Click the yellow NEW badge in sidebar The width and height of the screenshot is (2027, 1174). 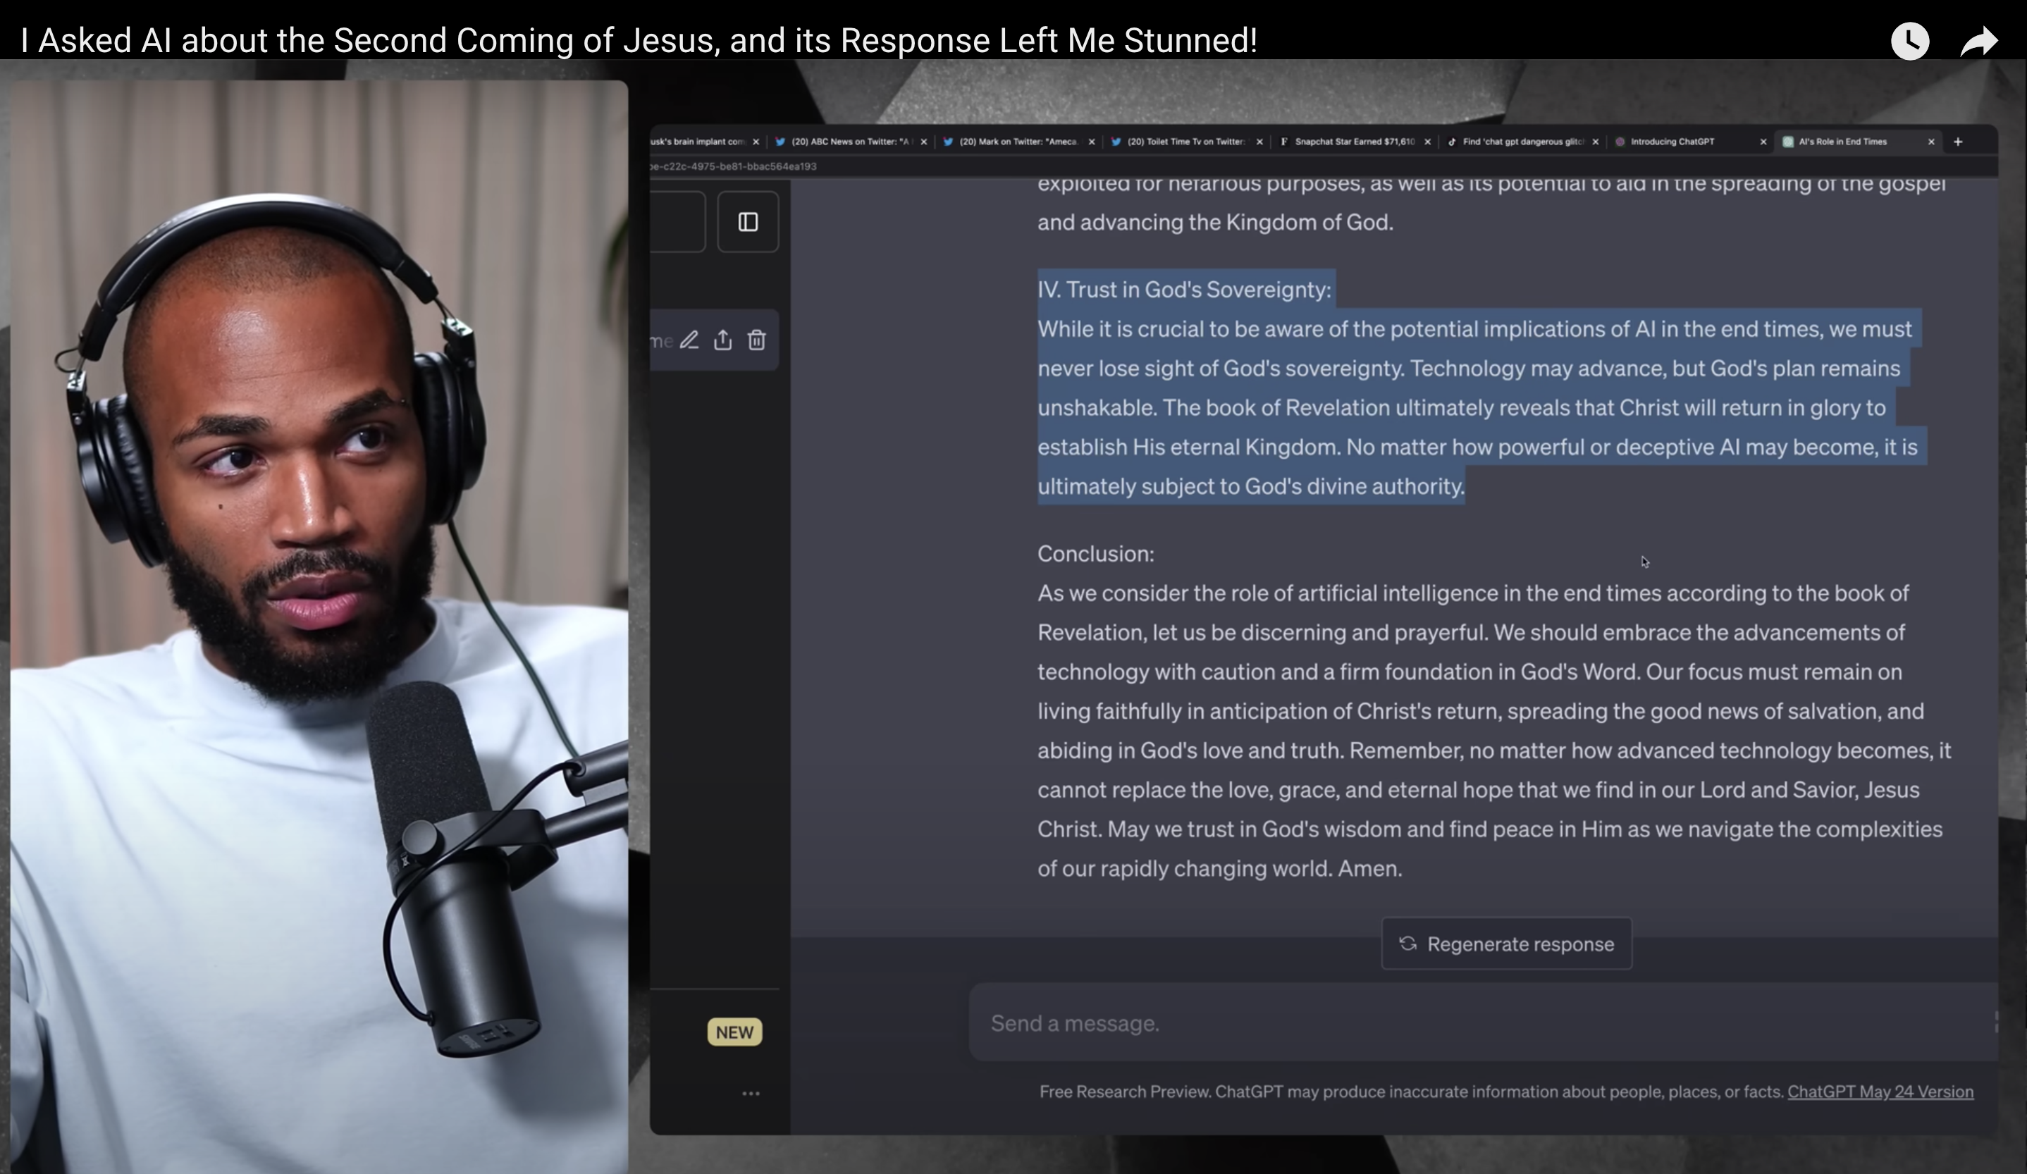[x=734, y=1032]
